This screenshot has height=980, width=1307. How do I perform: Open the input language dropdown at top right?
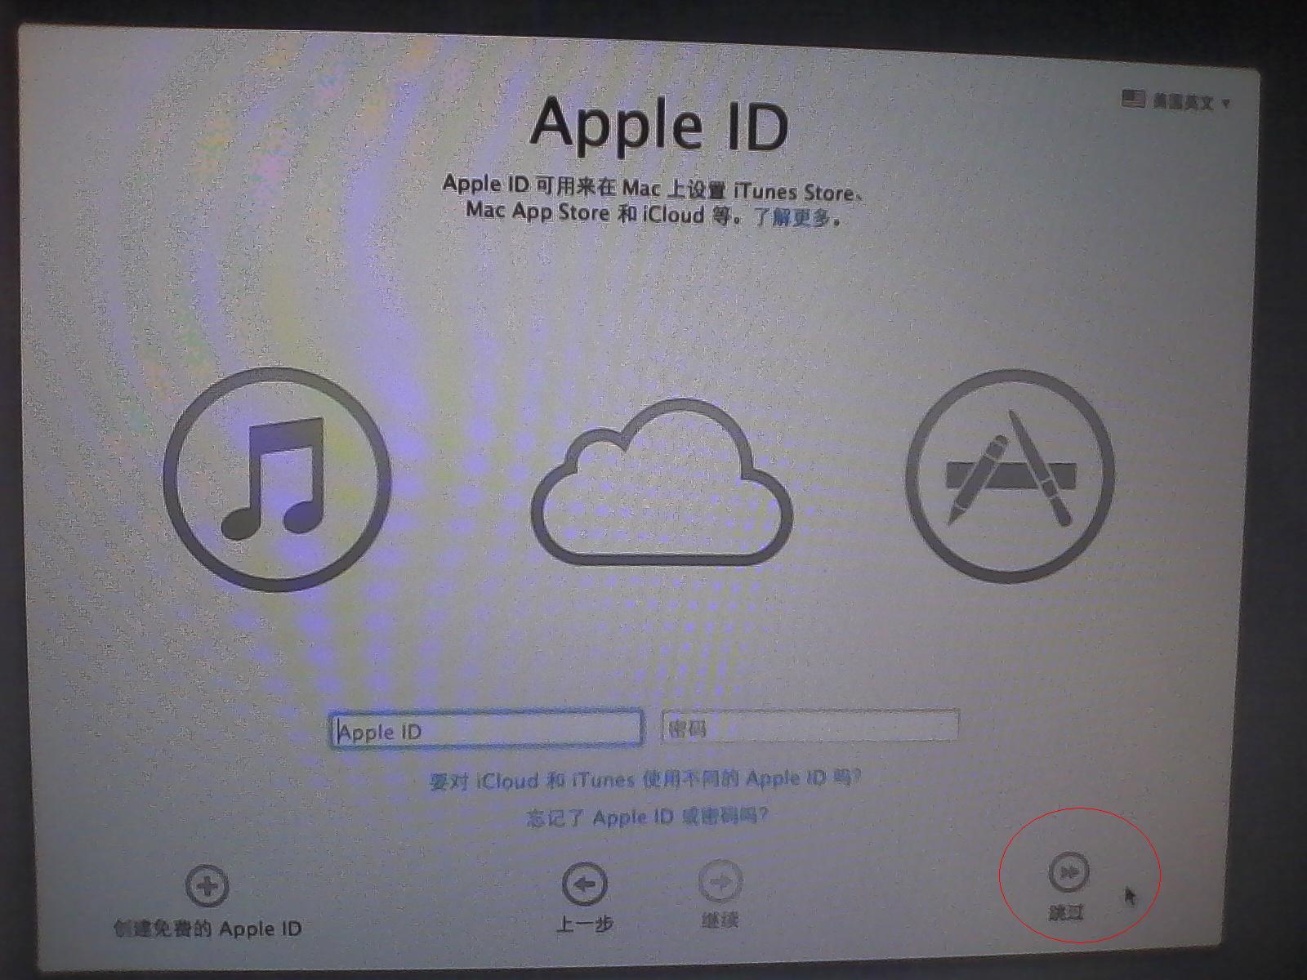(1177, 101)
